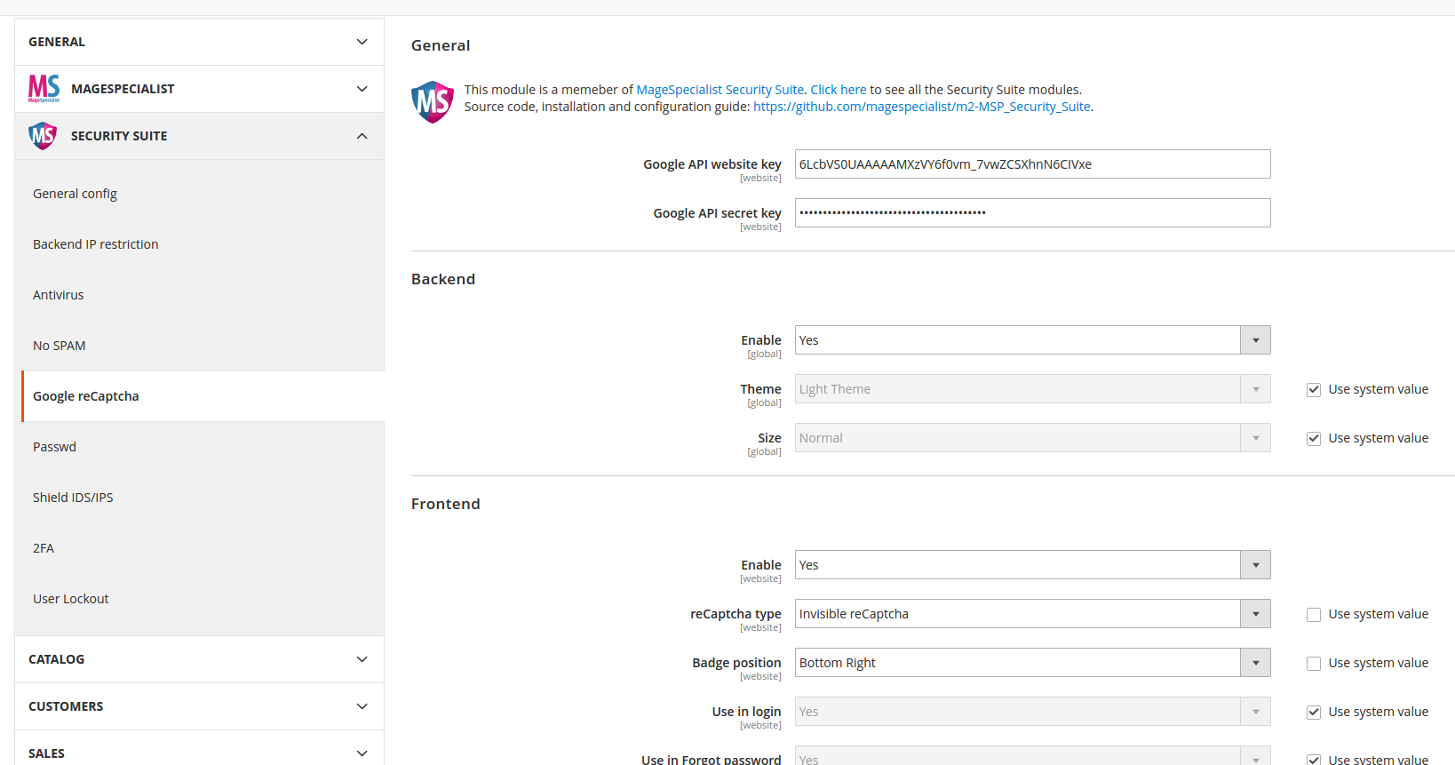Click the MageSpecialist MS logo in sidebar
Image resolution: width=1455 pixels, height=765 pixels.
44,89
